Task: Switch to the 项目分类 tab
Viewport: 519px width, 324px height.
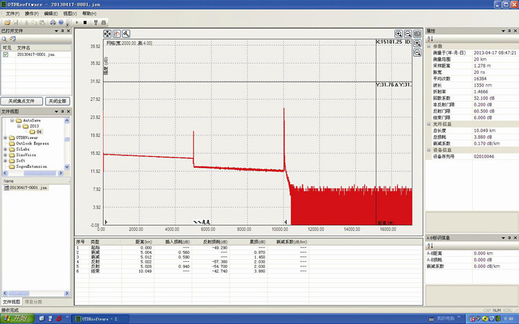Action: [33, 302]
